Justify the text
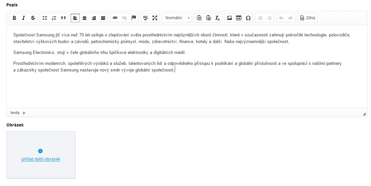The image size is (371, 186). (x=103, y=18)
